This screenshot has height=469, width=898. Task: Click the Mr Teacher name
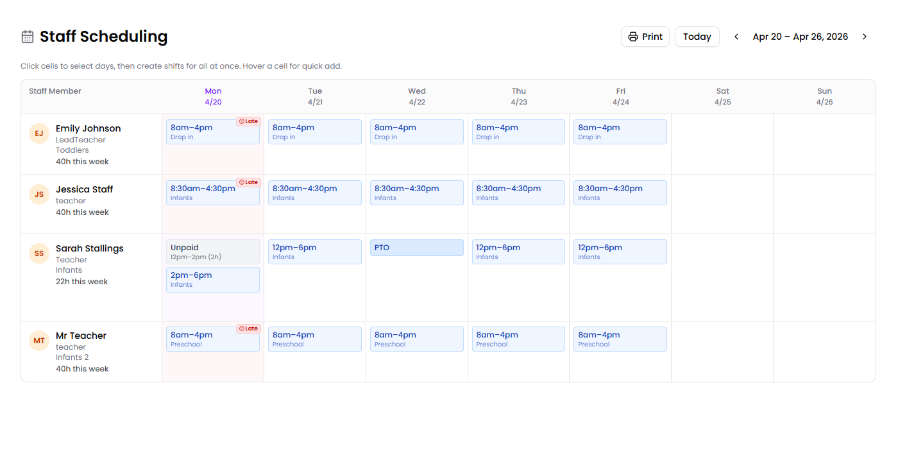[x=81, y=336]
